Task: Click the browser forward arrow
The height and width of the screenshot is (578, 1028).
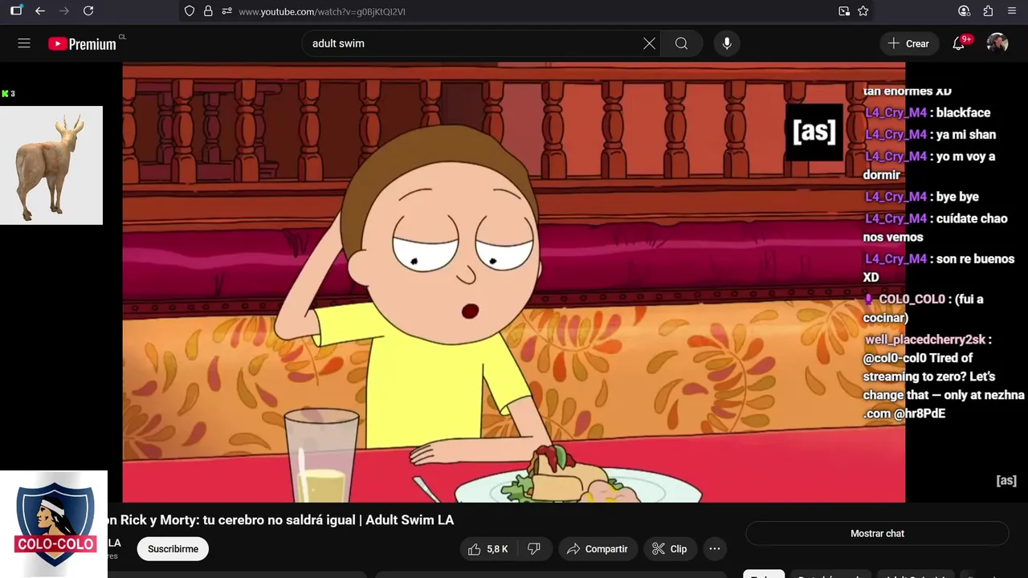Action: (x=64, y=11)
